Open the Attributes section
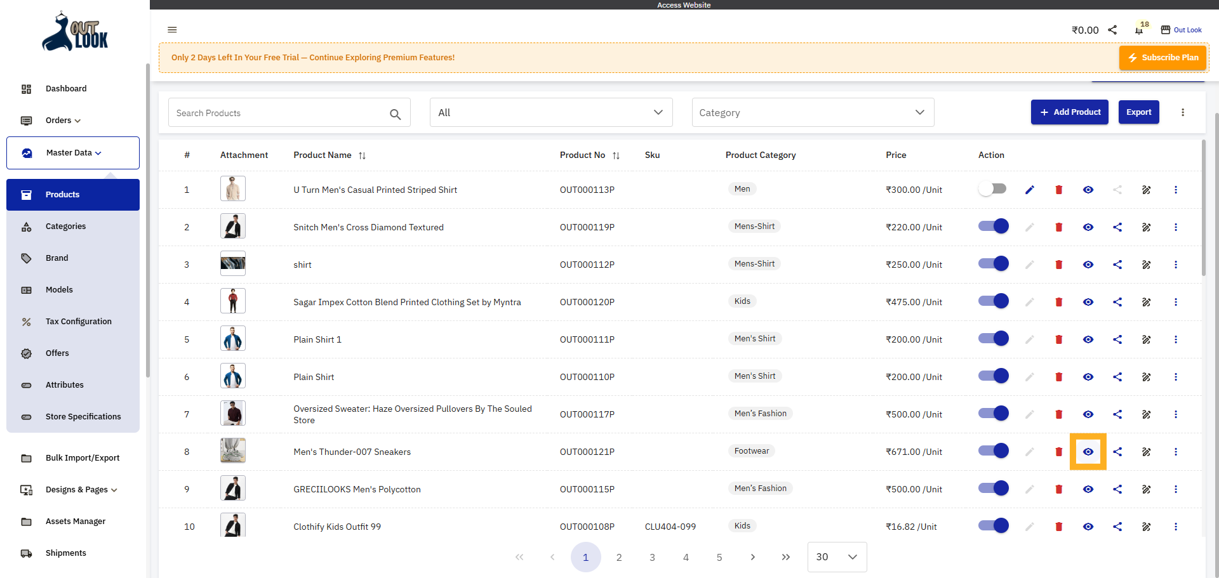Image resolution: width=1219 pixels, height=578 pixels. coord(64,384)
